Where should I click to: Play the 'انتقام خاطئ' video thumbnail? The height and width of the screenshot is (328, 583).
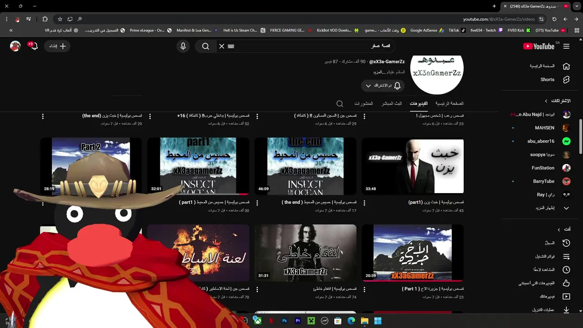305,253
